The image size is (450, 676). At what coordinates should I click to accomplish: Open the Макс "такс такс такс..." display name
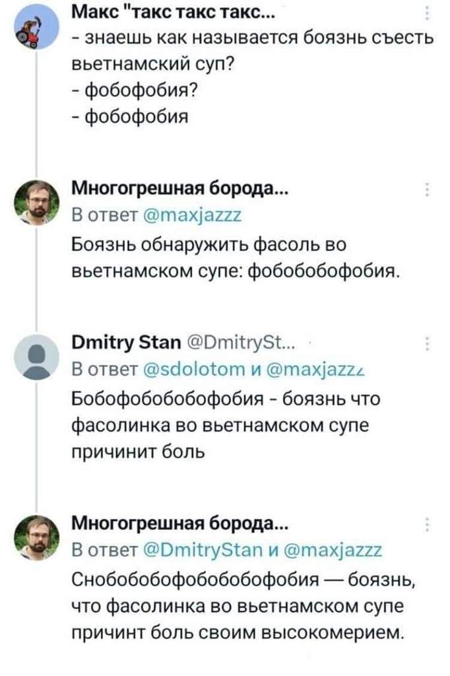click(166, 13)
